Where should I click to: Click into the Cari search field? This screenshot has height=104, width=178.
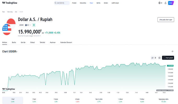pyautogui.click(x=62, y=3)
